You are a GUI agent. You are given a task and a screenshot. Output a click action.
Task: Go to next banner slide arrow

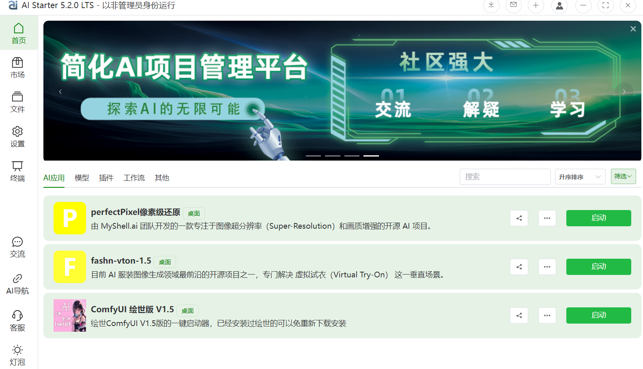point(624,92)
